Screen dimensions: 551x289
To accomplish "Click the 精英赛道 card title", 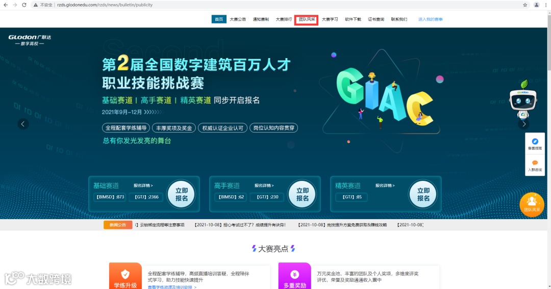I will (347, 186).
